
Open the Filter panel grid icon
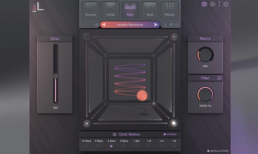pos(219,78)
